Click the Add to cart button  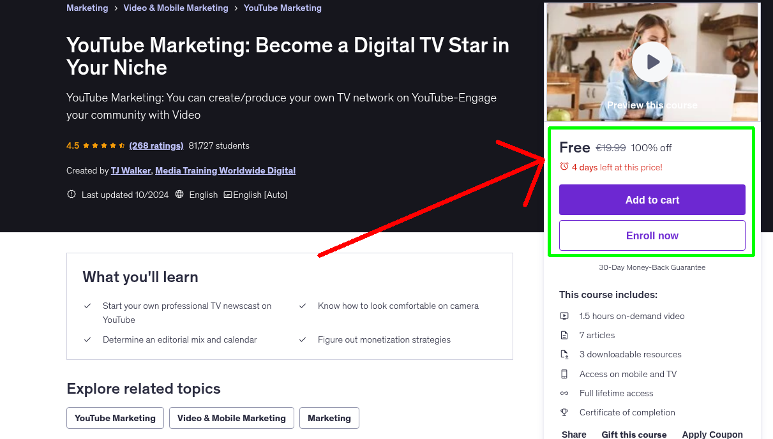point(652,200)
